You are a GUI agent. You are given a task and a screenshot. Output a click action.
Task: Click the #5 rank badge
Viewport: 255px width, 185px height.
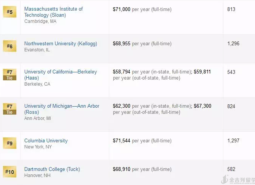10,12
